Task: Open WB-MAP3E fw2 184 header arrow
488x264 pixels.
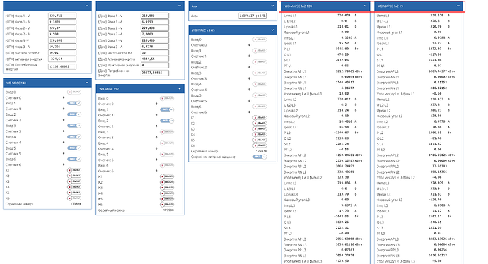Action: pyautogui.click(x=365, y=6)
